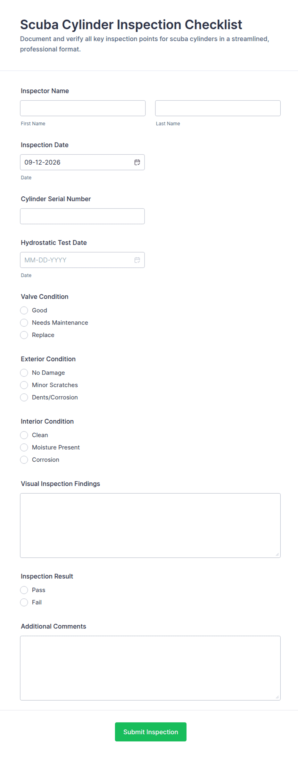Click the Hydrostatic Test Date MM-DD-YYYY field
Viewport: 298px width, 757px height.
pos(82,260)
